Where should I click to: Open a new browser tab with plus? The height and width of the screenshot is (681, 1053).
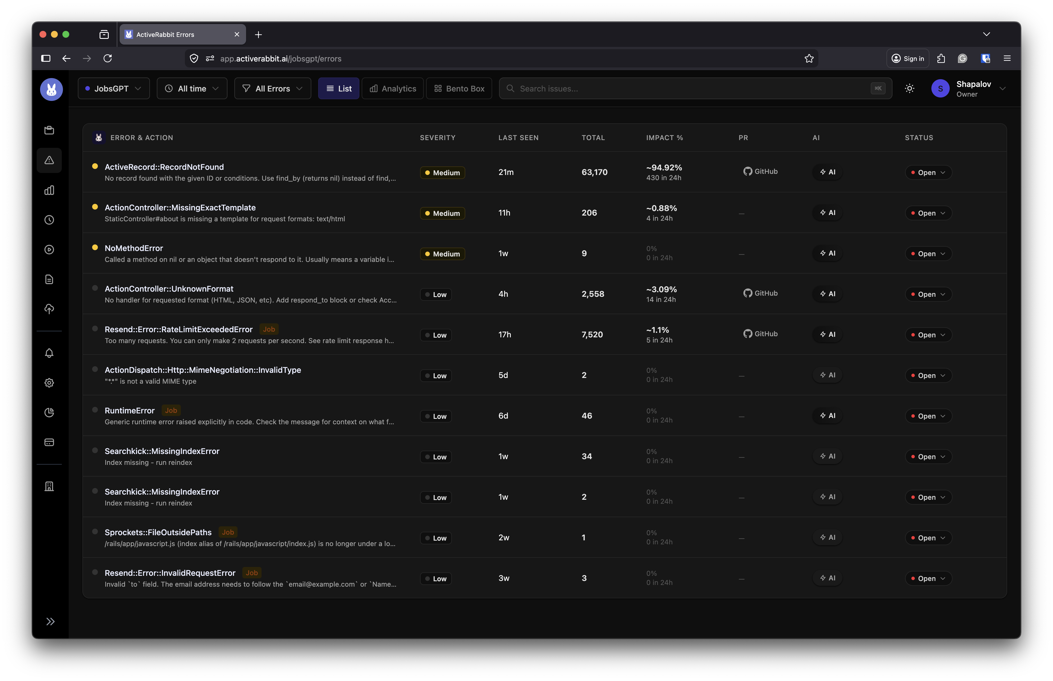258,35
